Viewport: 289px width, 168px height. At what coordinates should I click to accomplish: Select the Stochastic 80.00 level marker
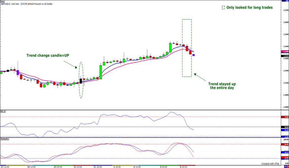click(285, 145)
